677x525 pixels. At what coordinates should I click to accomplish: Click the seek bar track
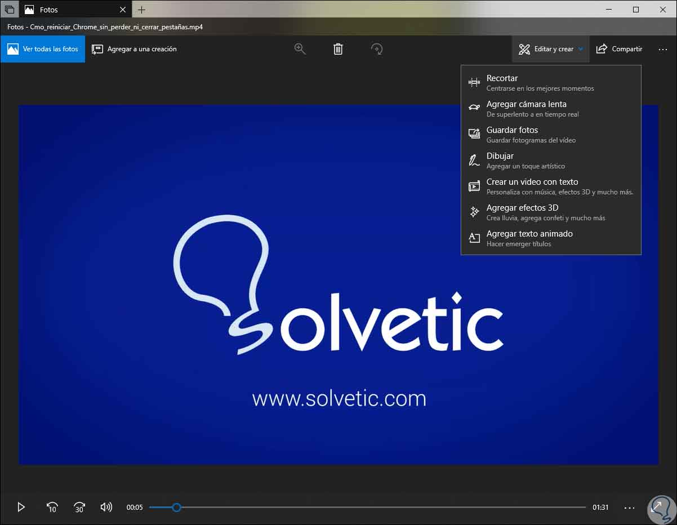(367, 508)
